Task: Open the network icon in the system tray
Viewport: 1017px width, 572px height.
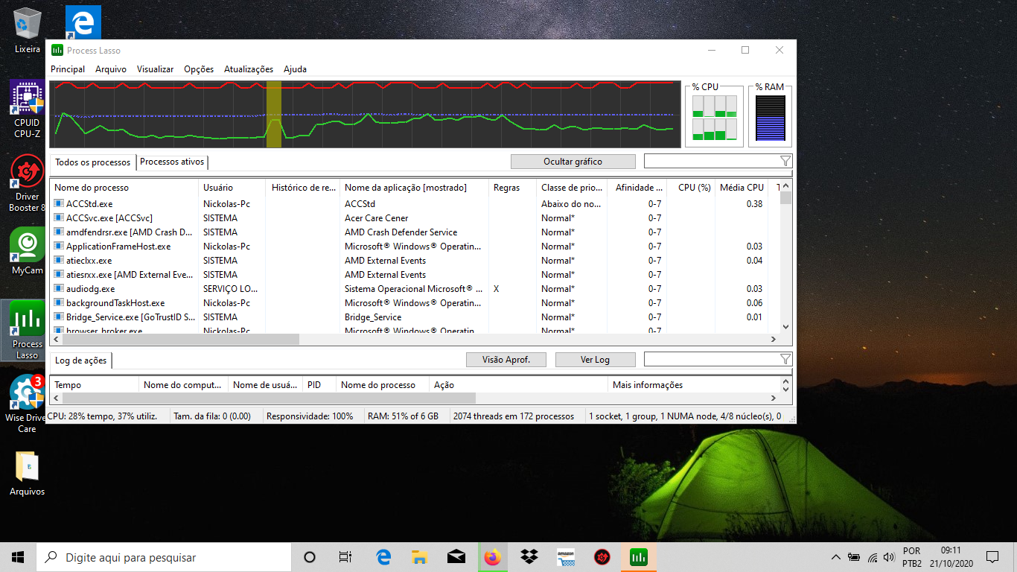Action: point(872,557)
